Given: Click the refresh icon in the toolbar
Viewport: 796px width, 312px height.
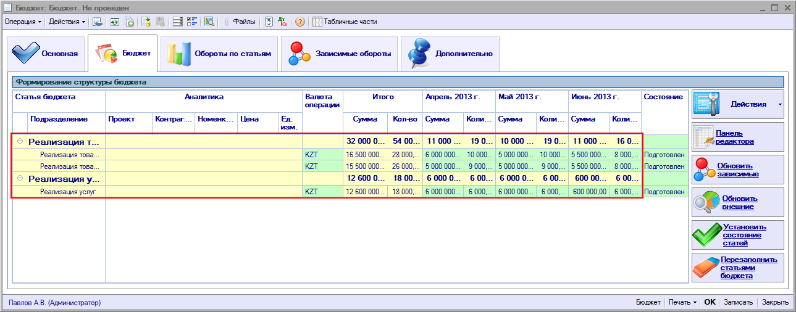Looking at the screenshot, I should click(114, 22).
